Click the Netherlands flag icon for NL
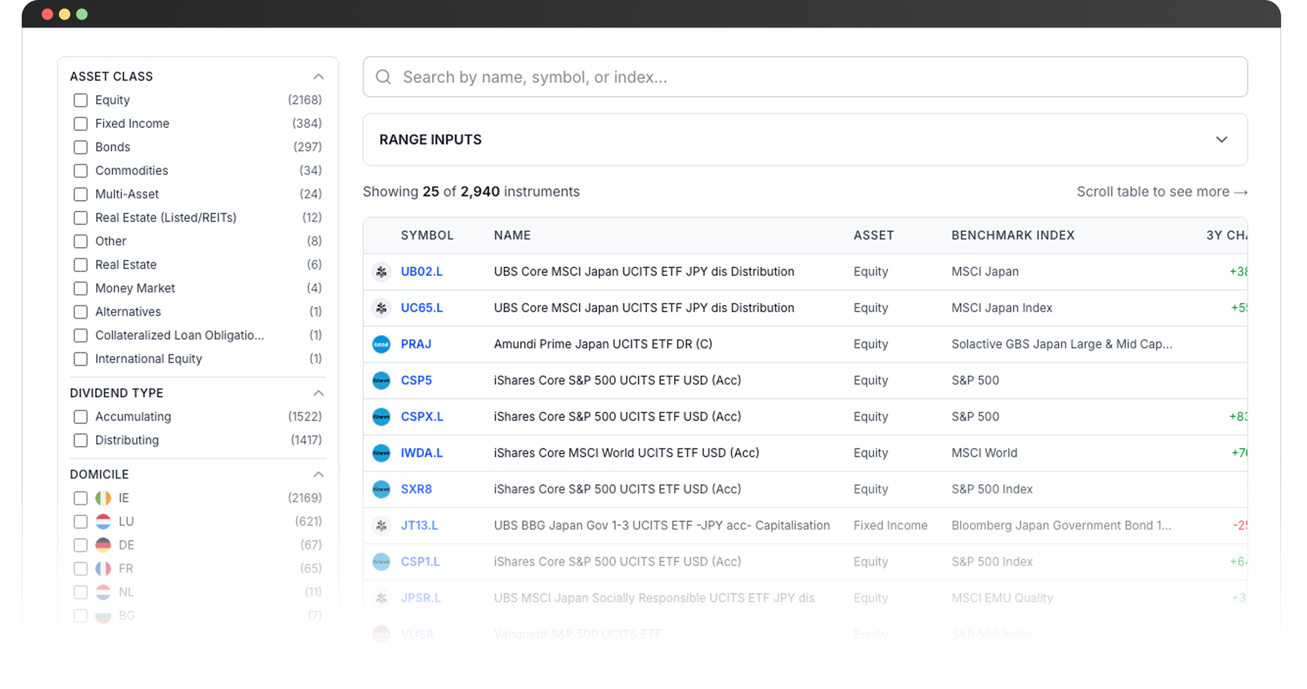The height and width of the screenshot is (689, 1307). coord(103,592)
